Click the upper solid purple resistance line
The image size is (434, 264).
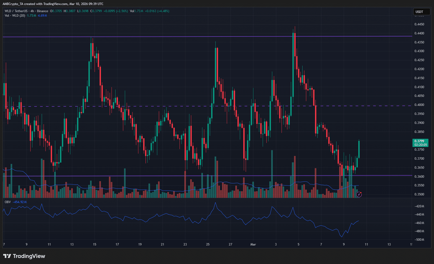click(190, 37)
